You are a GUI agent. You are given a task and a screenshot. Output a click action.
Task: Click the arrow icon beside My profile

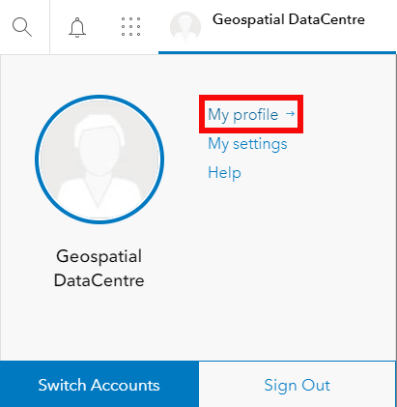click(x=290, y=114)
